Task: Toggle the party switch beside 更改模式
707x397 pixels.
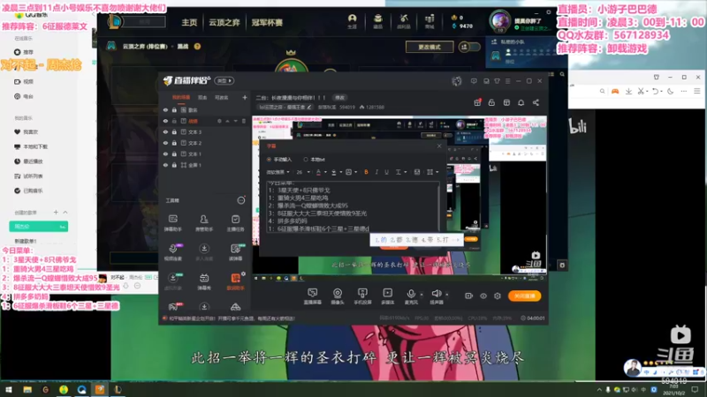Action: pyautogui.click(x=469, y=47)
